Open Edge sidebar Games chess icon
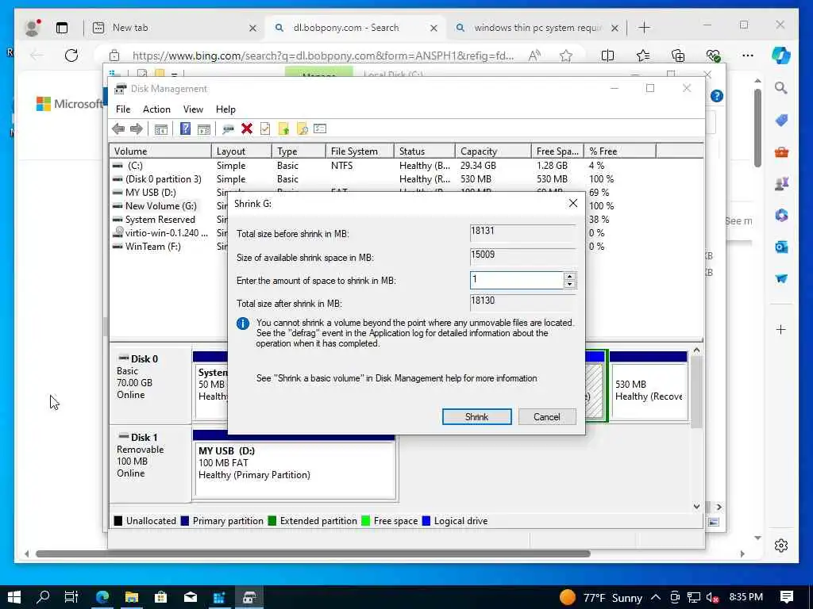The height and width of the screenshot is (609, 813). pos(781,183)
